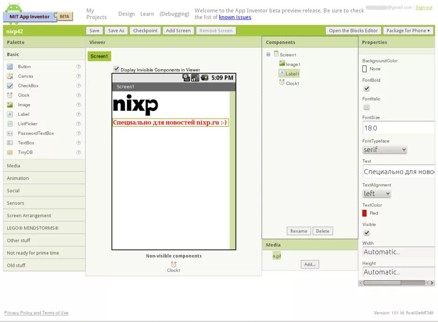Expand the Media palette section
Viewport: 438px width, 322px height.
[44, 166]
